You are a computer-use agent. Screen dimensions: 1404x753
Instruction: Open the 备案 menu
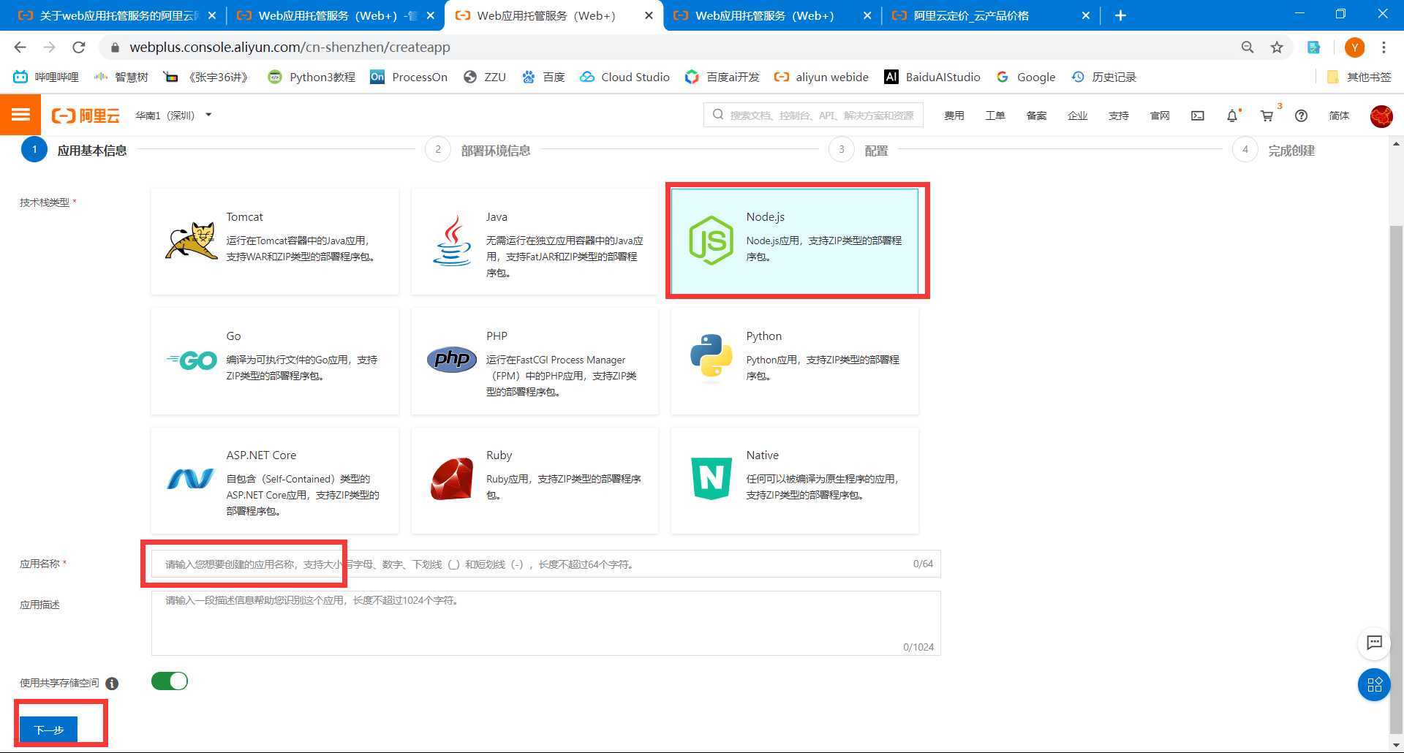1036,116
